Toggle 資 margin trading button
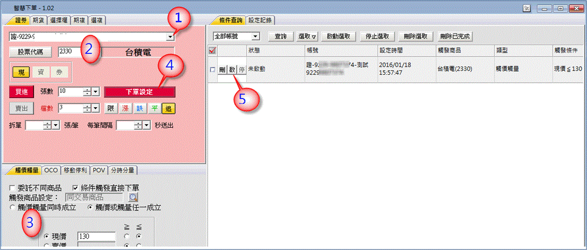The width and height of the screenshot is (587, 250). pyautogui.click(x=41, y=72)
